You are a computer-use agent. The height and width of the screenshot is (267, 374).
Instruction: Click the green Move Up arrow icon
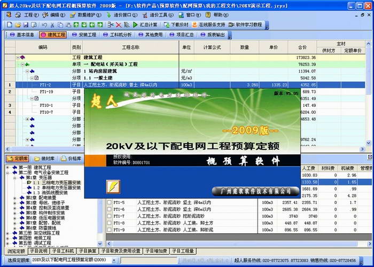point(76,25)
